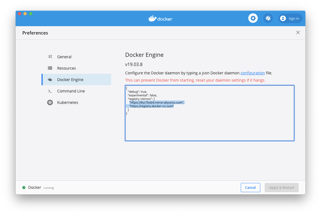Screen dimensions: 321x215
Task: Open the General preferences tab
Action: point(76,57)
